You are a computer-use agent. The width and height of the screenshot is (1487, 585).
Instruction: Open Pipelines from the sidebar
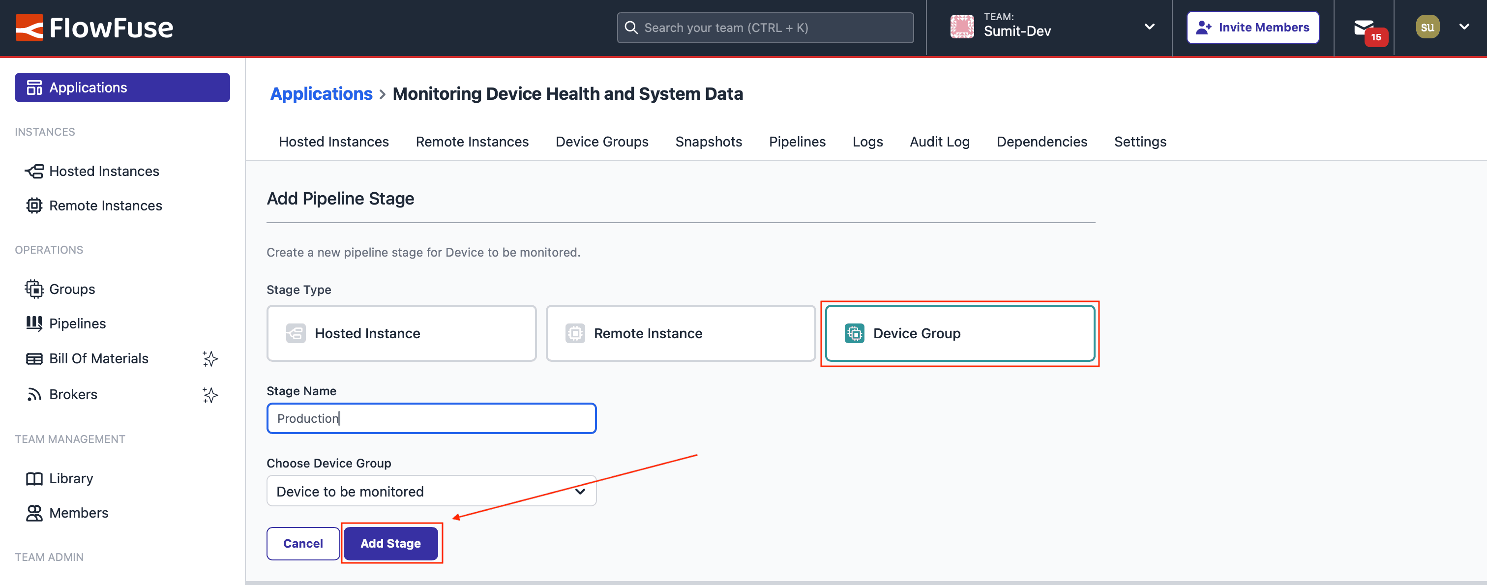pyautogui.click(x=77, y=323)
